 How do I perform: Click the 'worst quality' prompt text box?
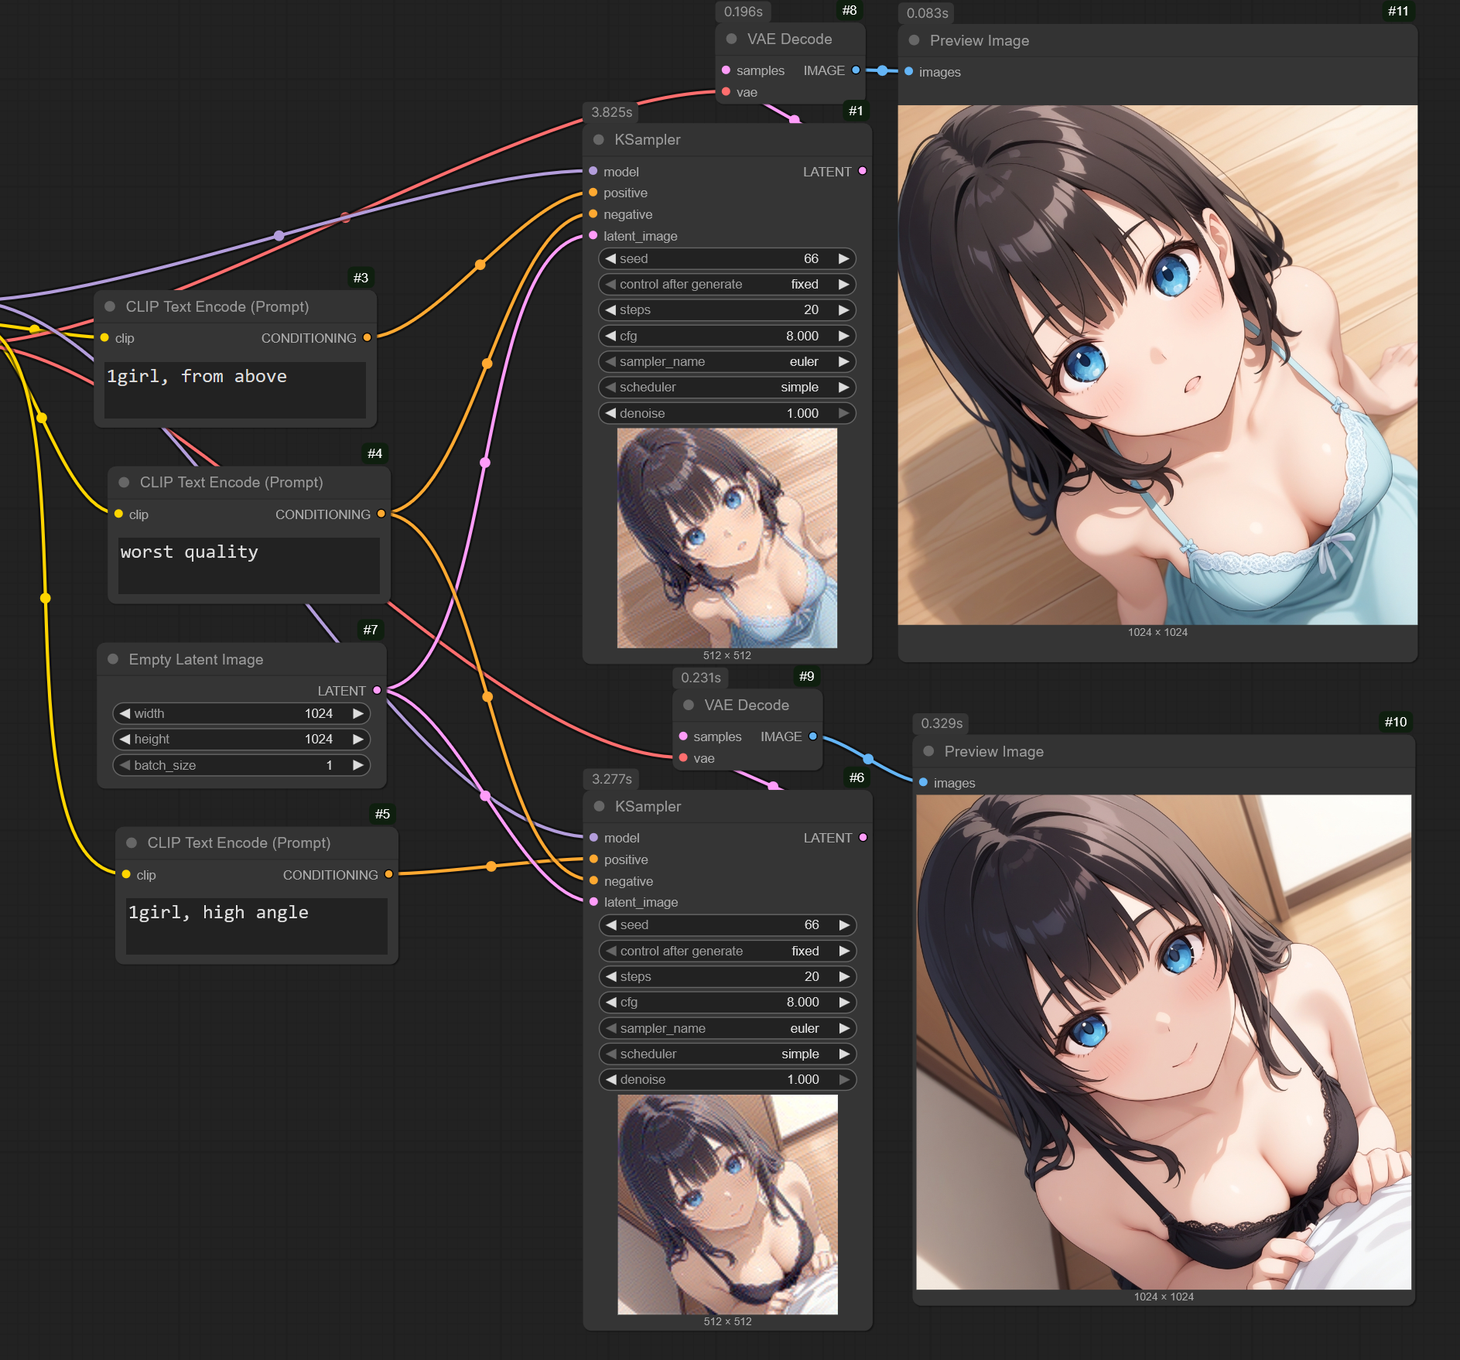(249, 566)
